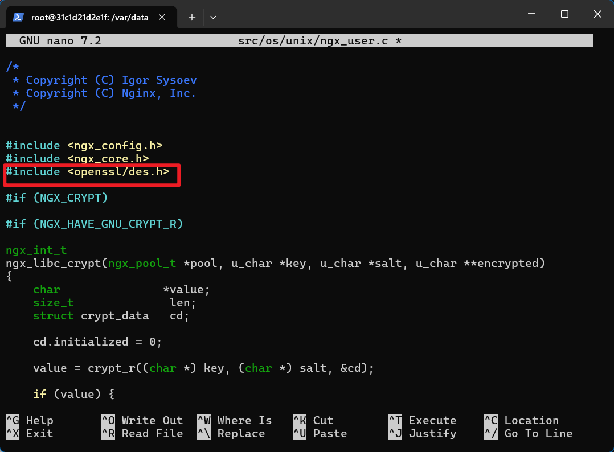Viewport: 614px width, 452px height.
Task: Place cursor on Copyright (C) Nginx, Inc. line
Action: click(x=104, y=93)
